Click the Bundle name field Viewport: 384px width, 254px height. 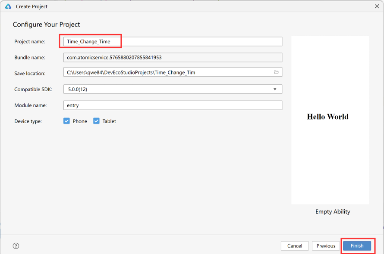173,57
